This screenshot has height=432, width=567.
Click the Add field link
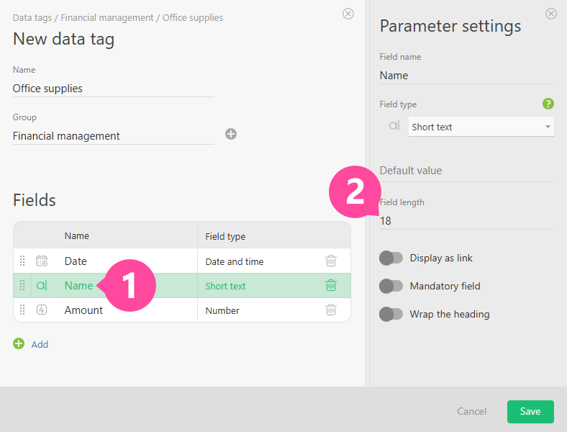point(40,344)
